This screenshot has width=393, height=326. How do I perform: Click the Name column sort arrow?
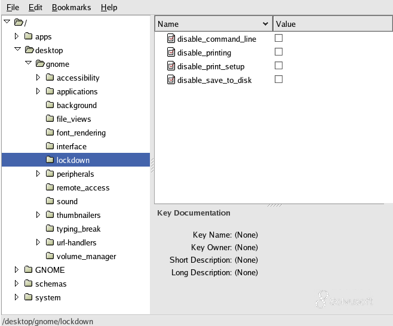tap(265, 24)
